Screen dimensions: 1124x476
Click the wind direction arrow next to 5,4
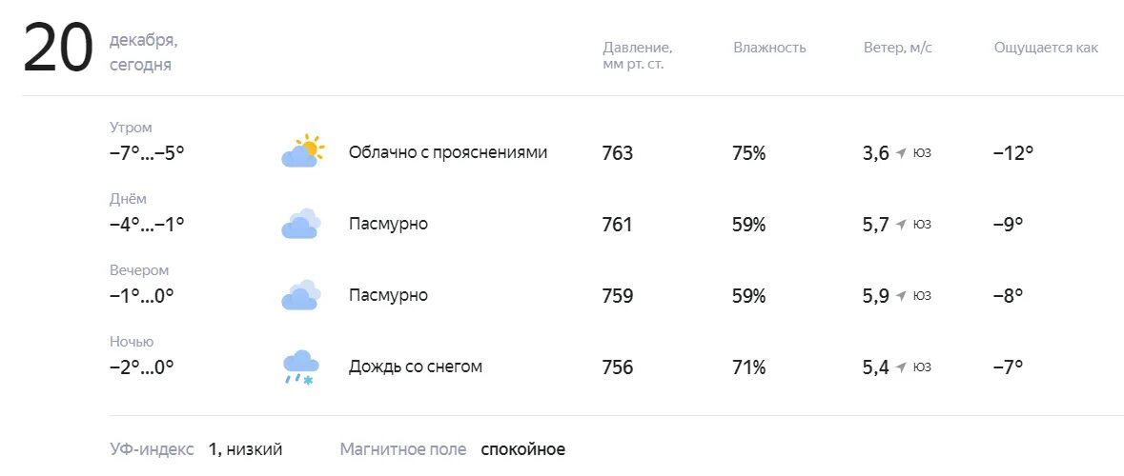click(x=902, y=367)
